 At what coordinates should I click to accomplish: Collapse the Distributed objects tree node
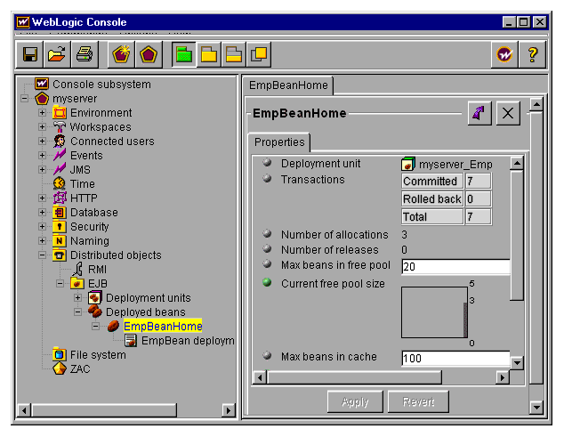(42, 255)
